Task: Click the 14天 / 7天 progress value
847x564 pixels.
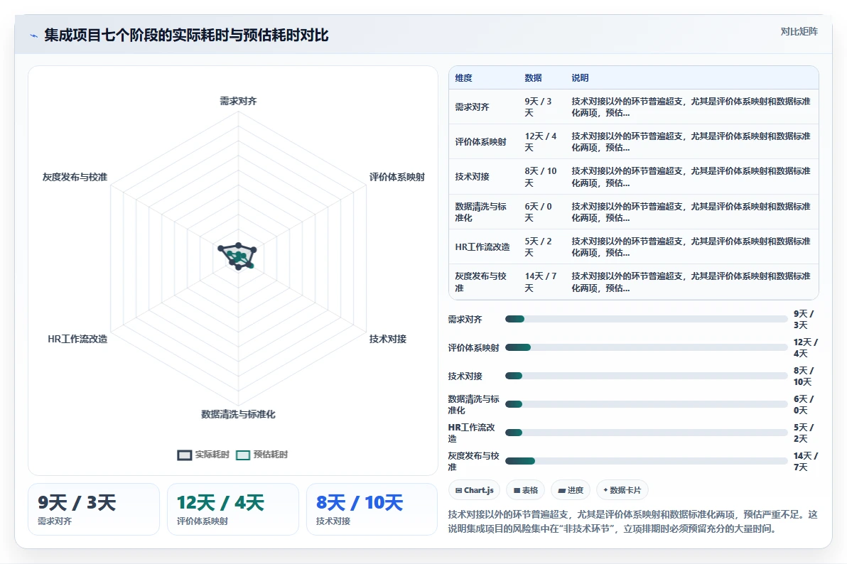Action: [x=805, y=461]
